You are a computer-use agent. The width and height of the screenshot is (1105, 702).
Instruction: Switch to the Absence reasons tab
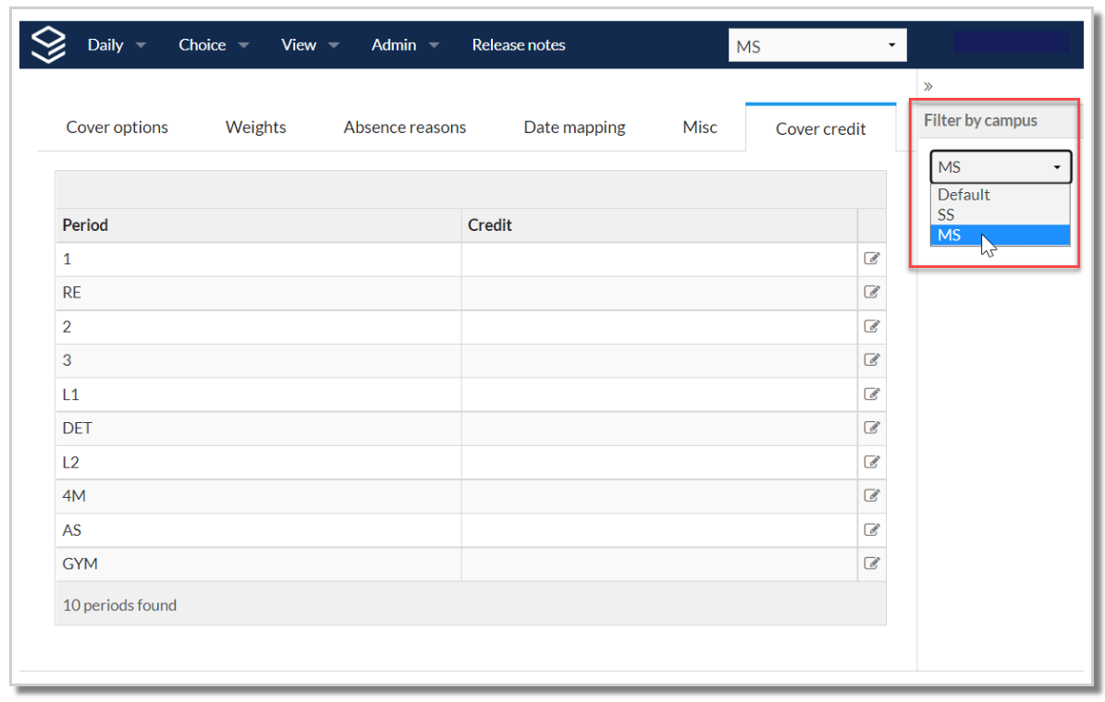tap(404, 127)
